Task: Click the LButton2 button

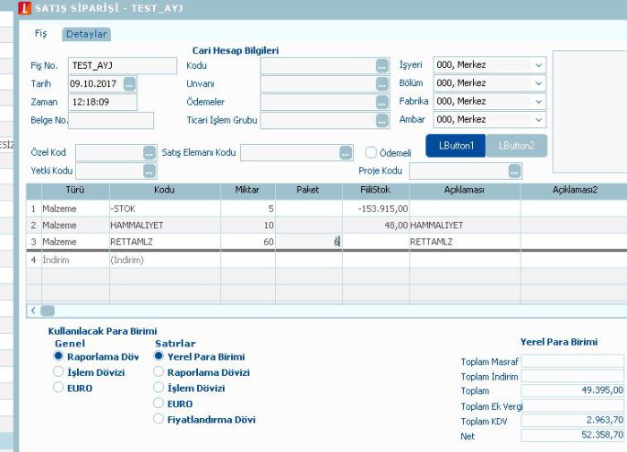Action: click(x=516, y=146)
